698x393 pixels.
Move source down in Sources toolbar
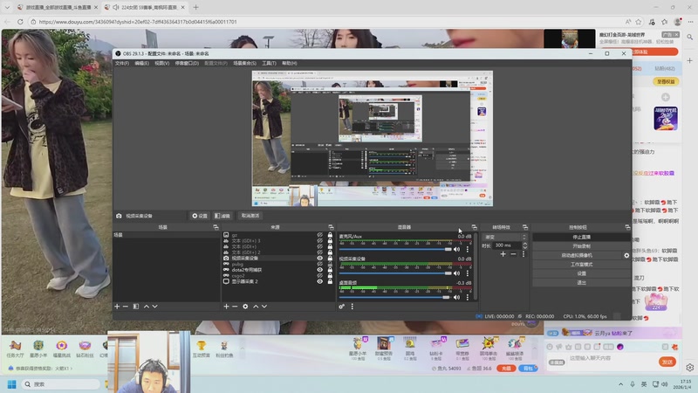pos(264,307)
